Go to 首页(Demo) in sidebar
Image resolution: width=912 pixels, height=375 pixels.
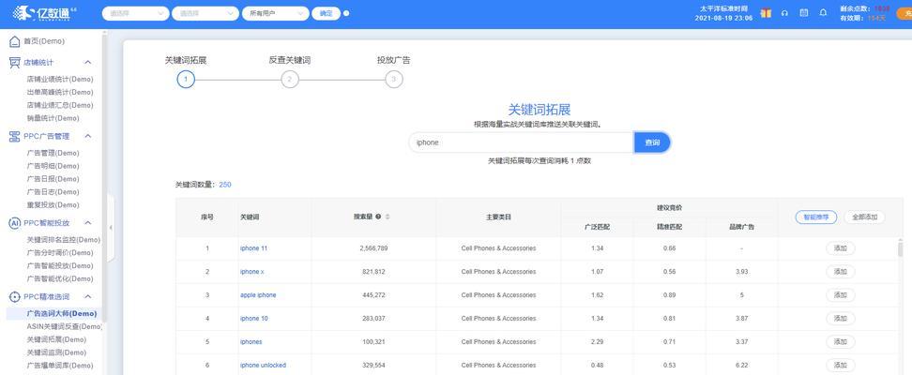(44, 41)
